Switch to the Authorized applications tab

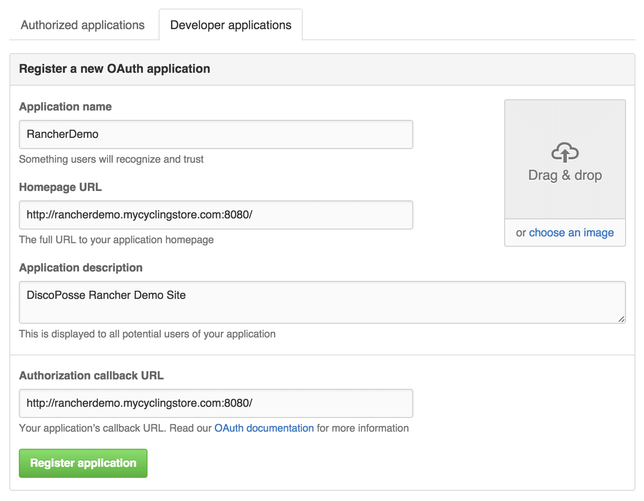83,25
